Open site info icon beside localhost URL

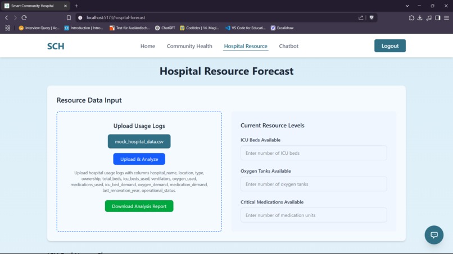(80, 17)
